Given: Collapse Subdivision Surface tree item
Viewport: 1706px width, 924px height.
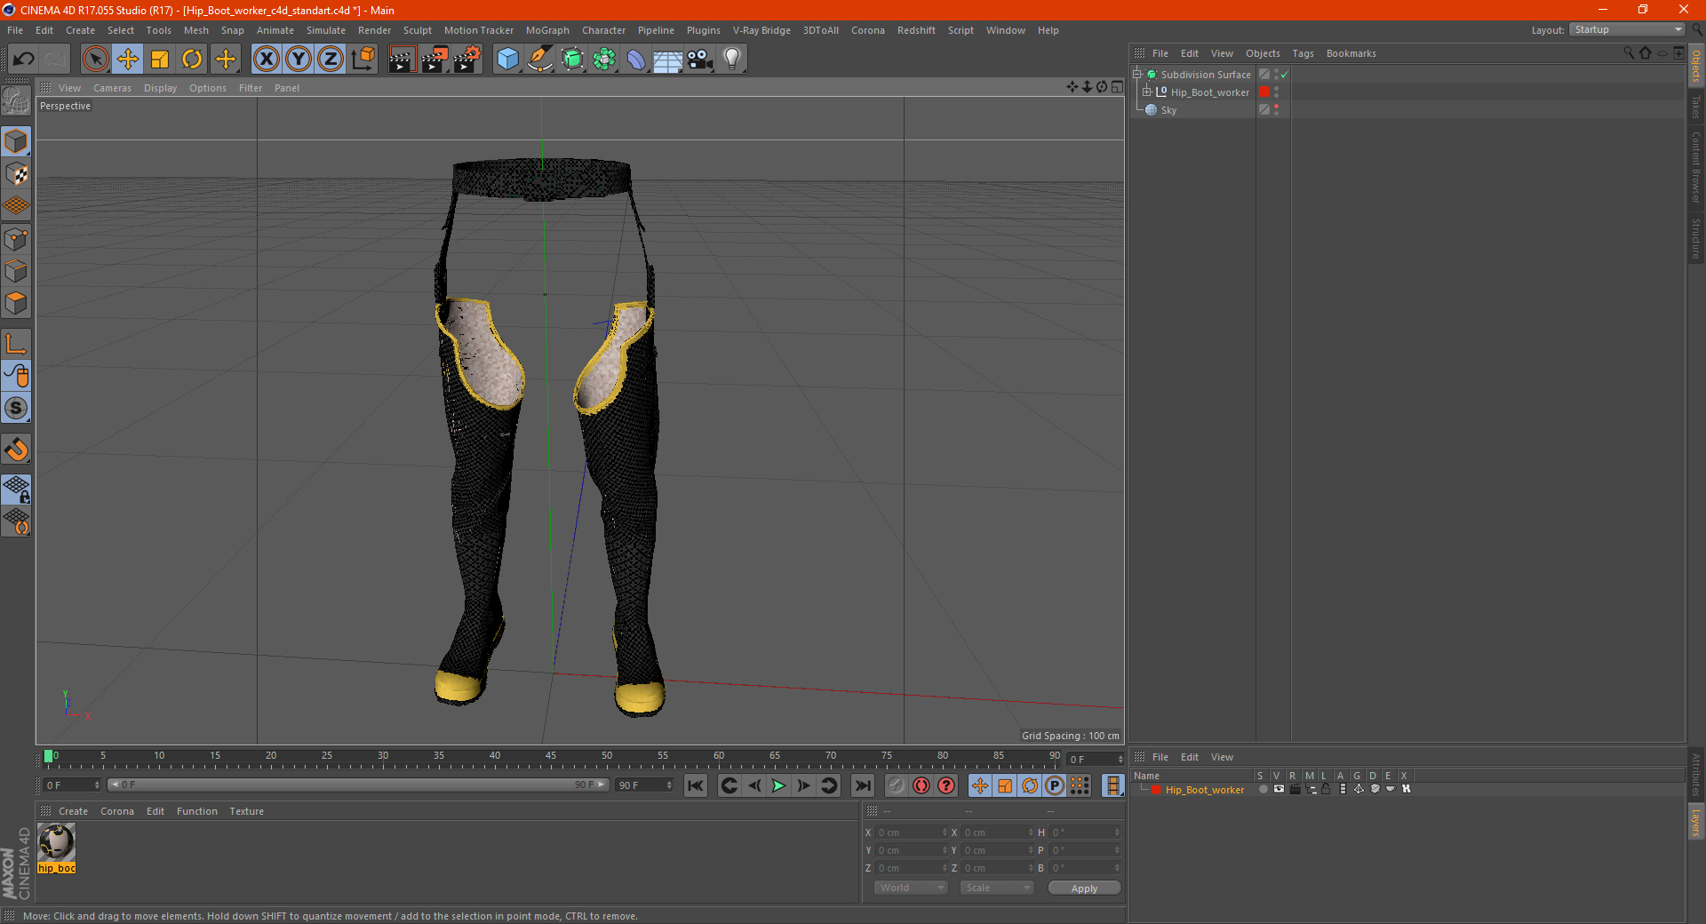Looking at the screenshot, I should [1137, 75].
